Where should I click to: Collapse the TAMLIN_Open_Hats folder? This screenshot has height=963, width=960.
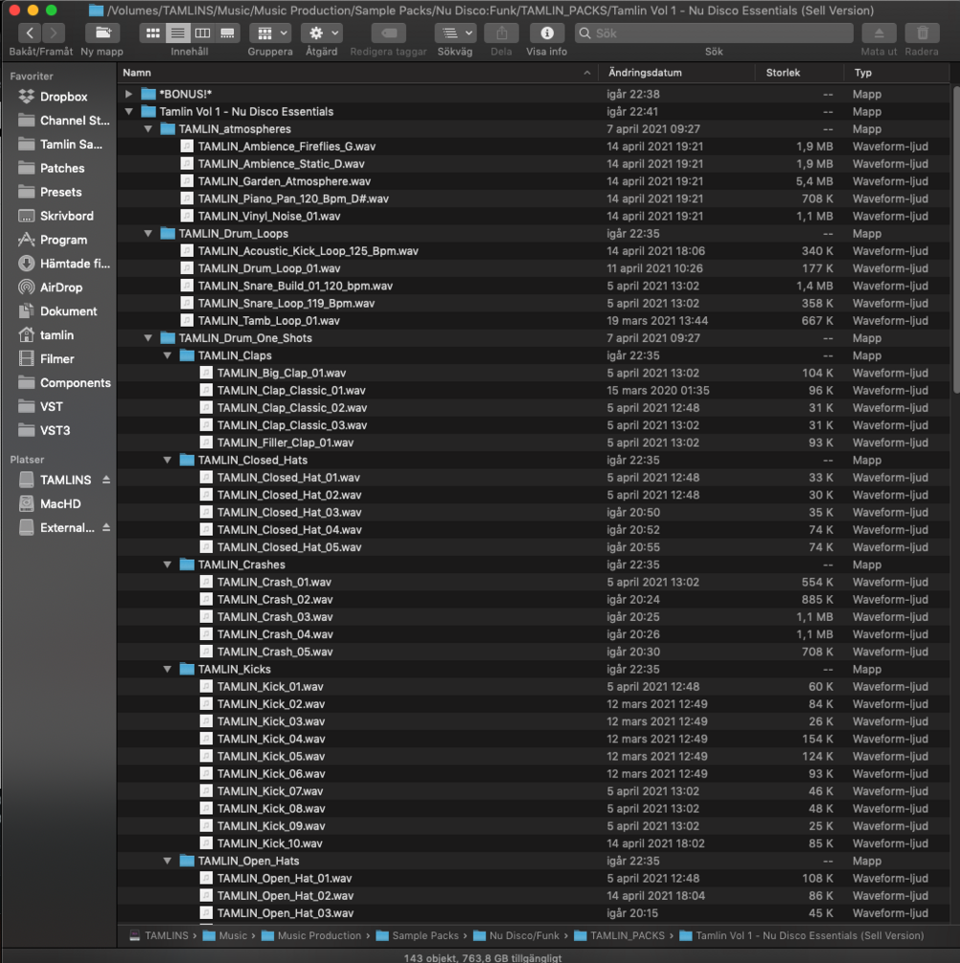(167, 861)
